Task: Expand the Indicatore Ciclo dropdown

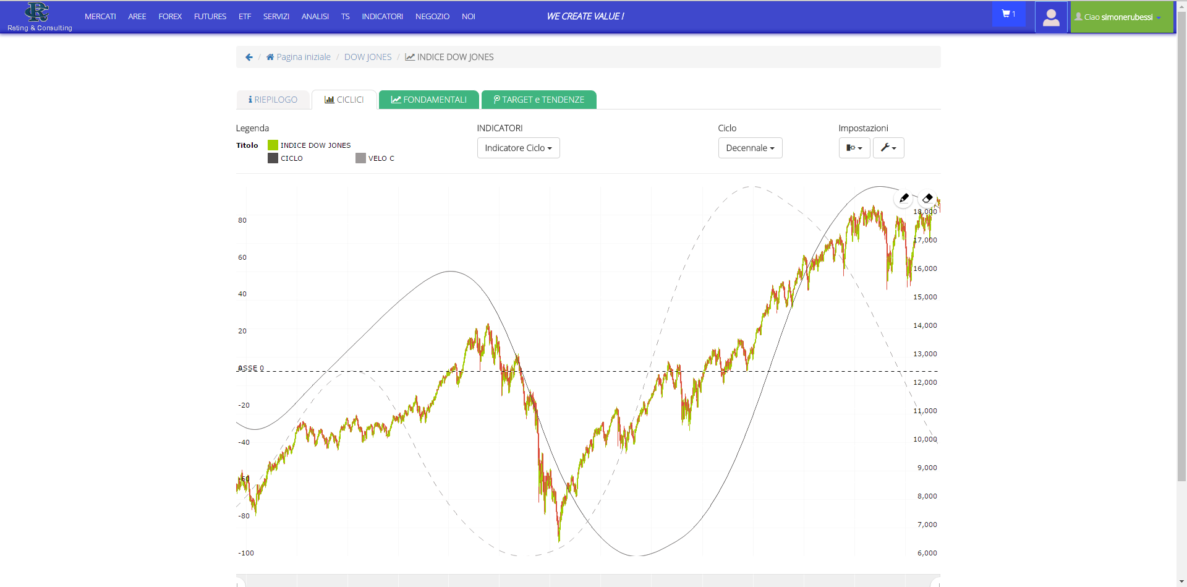Action: [518, 148]
